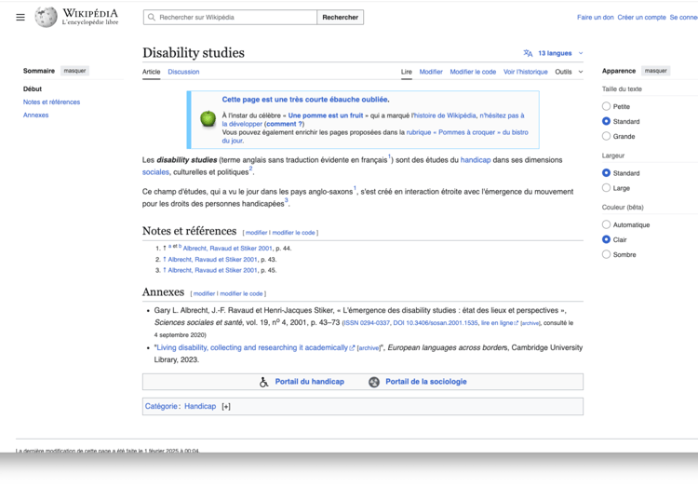Choose the Sombre color mode
This screenshot has height=487, width=698.
click(x=606, y=254)
